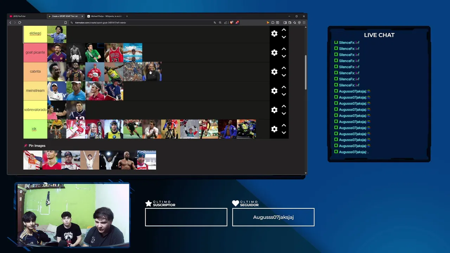Open Brave Shields lion icon
This screenshot has width=450, height=253.
[231, 22]
